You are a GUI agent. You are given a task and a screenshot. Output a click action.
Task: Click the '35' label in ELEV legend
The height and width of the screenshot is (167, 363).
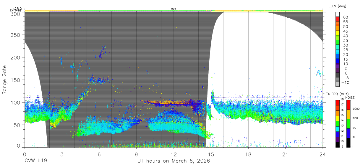coord(345,40)
